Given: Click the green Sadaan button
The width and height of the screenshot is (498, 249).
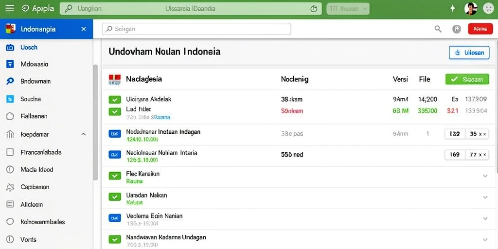Looking at the screenshot, I should 467,79.
